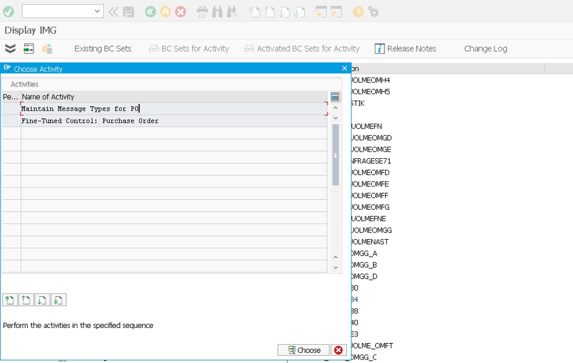Select the row selector of Maintain Message Types
The width and height of the screenshot is (573, 363).
point(11,109)
